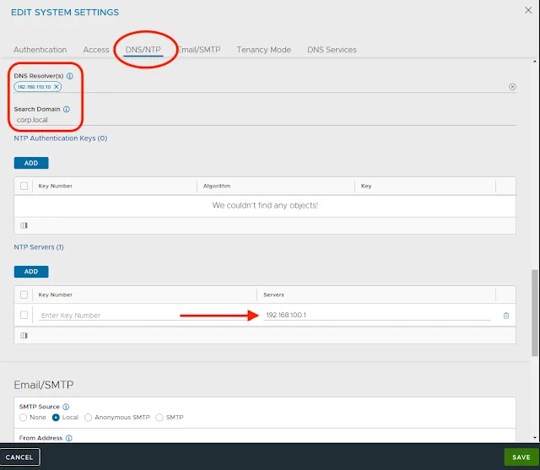Delete the 192.168.100.1 NTP server with trash icon
Screen dimensions: 540x470
[x=506, y=316]
